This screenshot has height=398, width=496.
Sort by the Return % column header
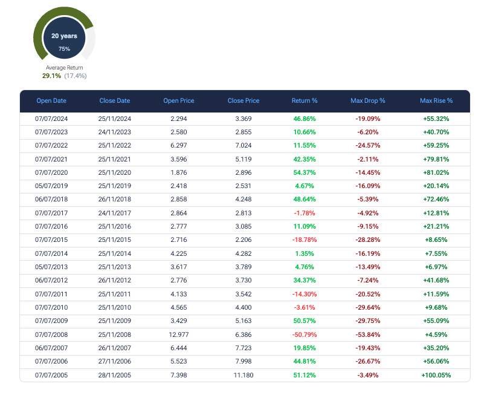304,100
